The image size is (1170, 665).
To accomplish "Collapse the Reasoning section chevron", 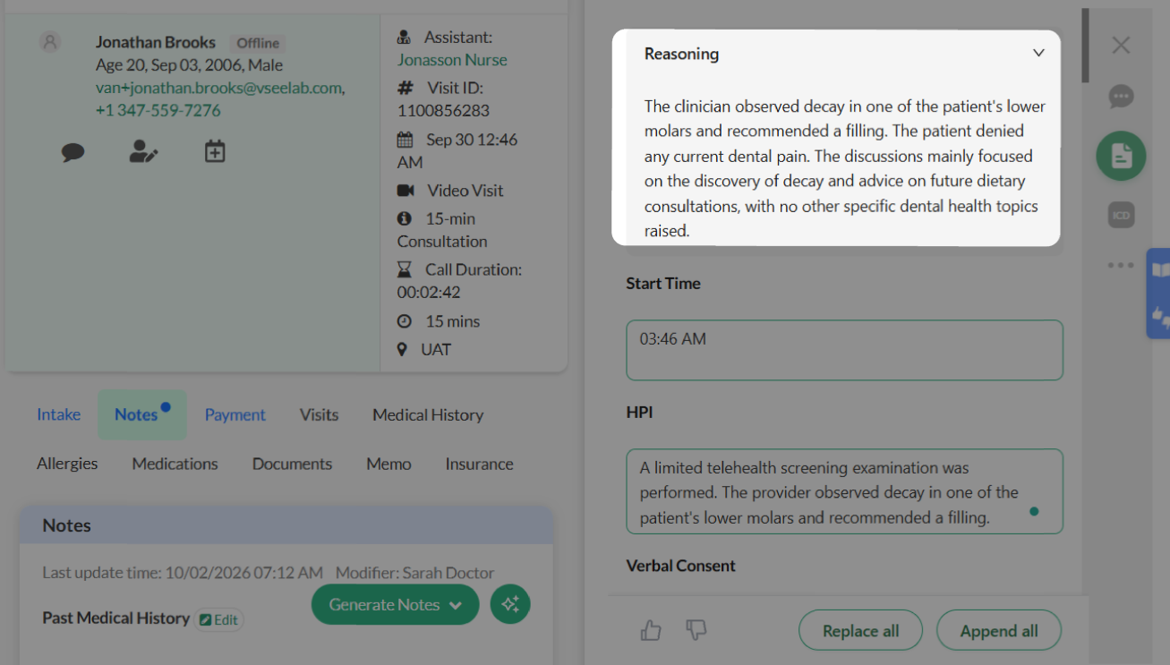I will [1038, 54].
